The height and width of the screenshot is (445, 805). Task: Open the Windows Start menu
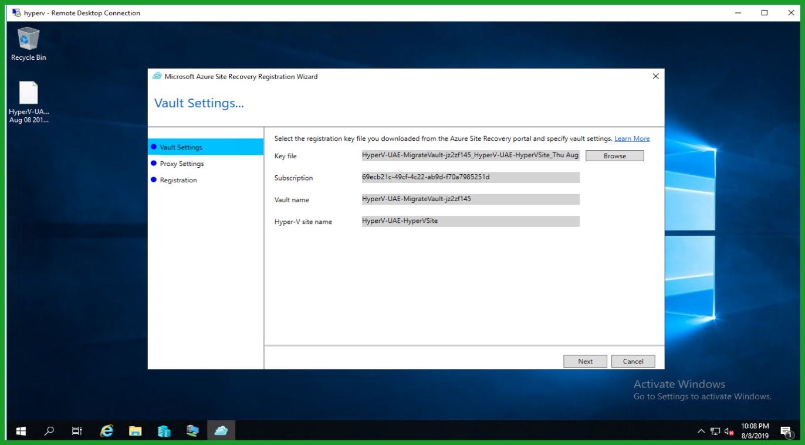(x=21, y=431)
